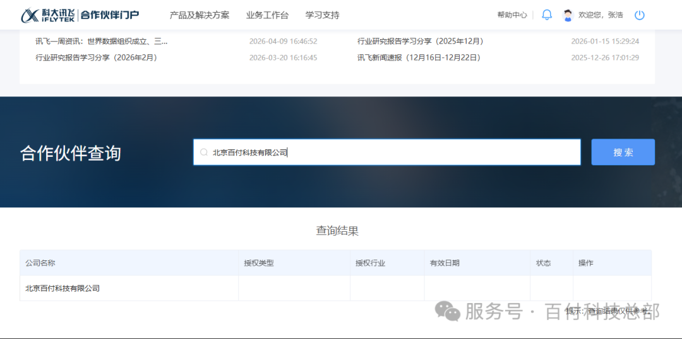Open the 学习支持 menu
Screen dimensions: 682x339
(x=322, y=15)
